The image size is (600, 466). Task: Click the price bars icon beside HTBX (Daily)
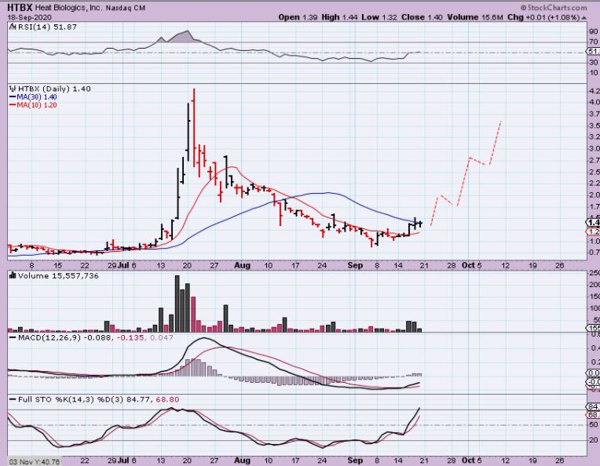point(13,89)
